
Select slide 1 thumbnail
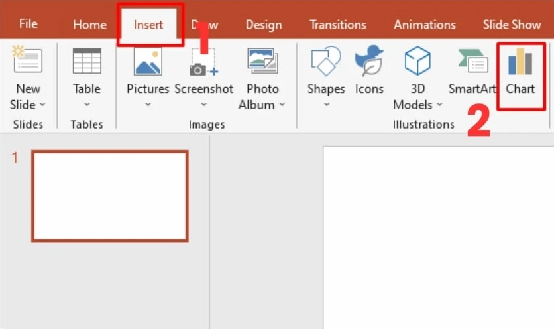click(110, 196)
